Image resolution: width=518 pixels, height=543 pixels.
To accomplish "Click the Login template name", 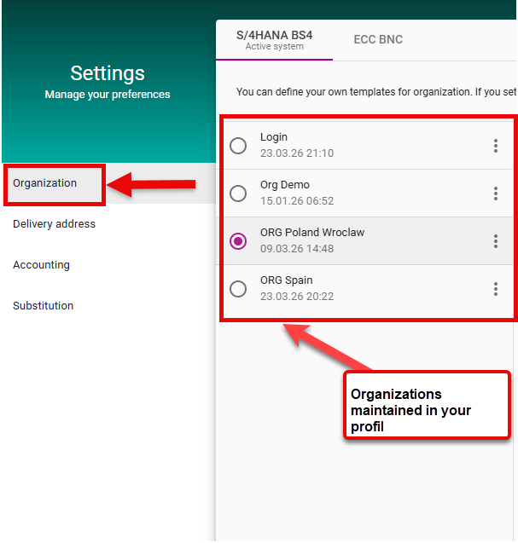I will pyautogui.click(x=274, y=137).
